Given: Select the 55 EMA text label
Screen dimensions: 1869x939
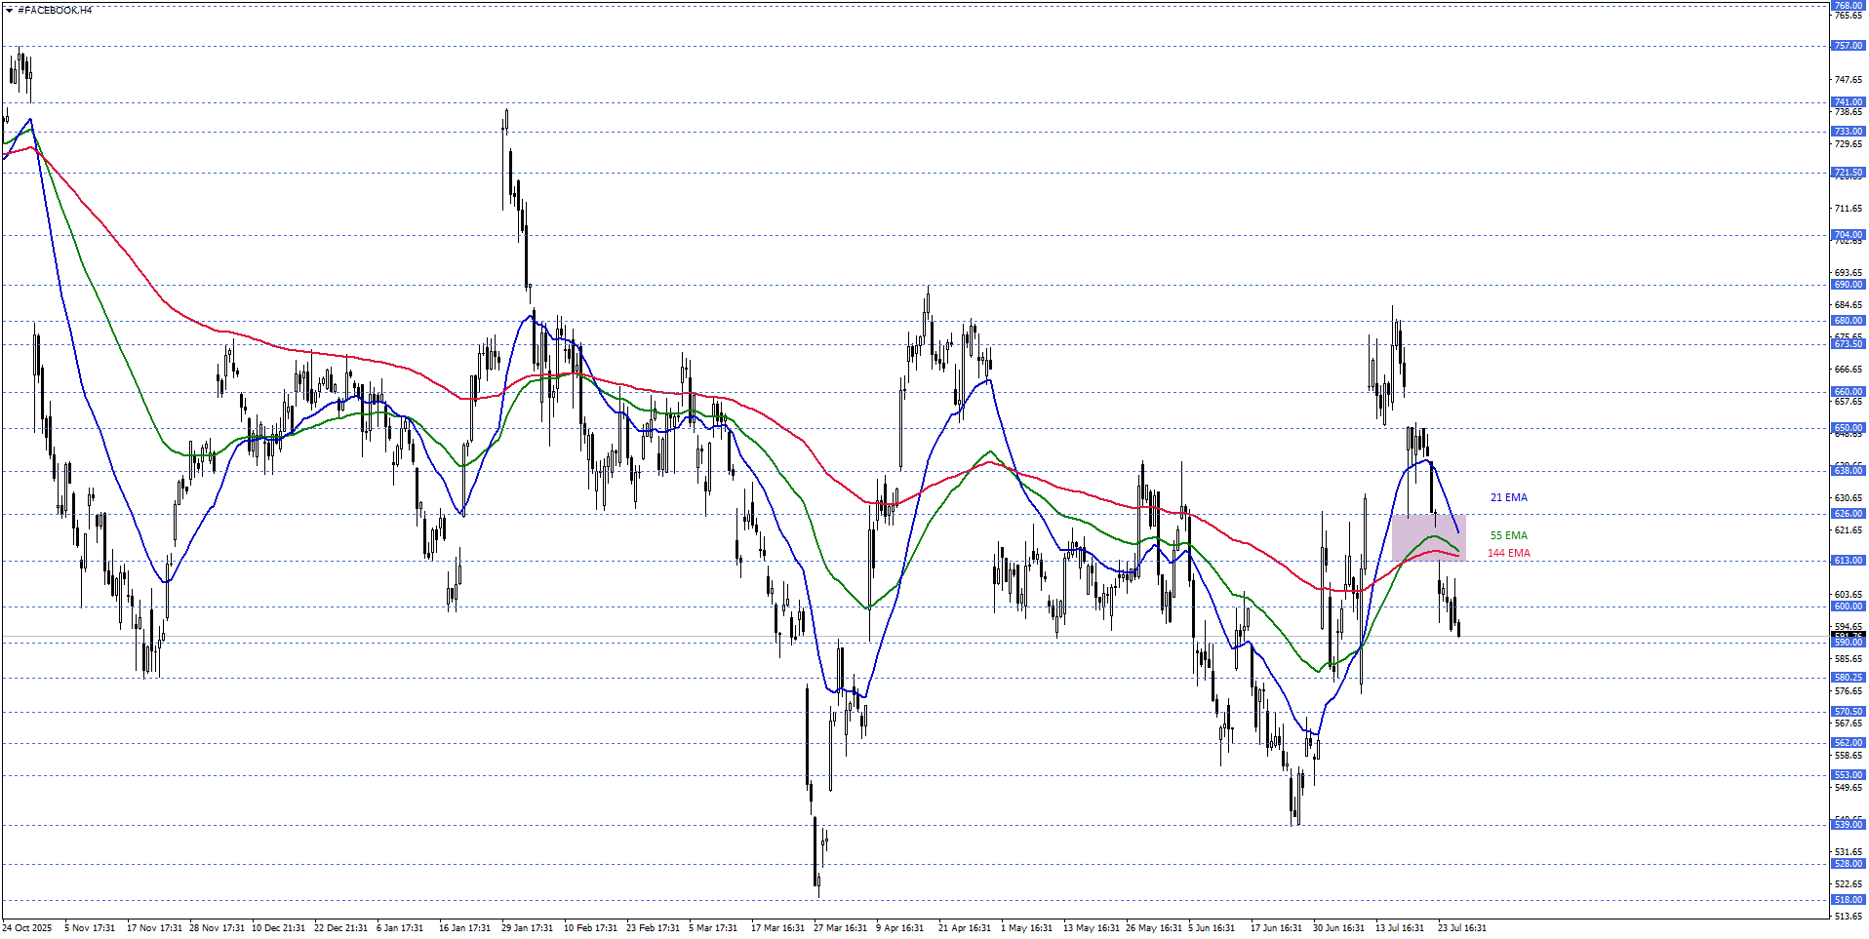Looking at the screenshot, I should [x=1508, y=535].
